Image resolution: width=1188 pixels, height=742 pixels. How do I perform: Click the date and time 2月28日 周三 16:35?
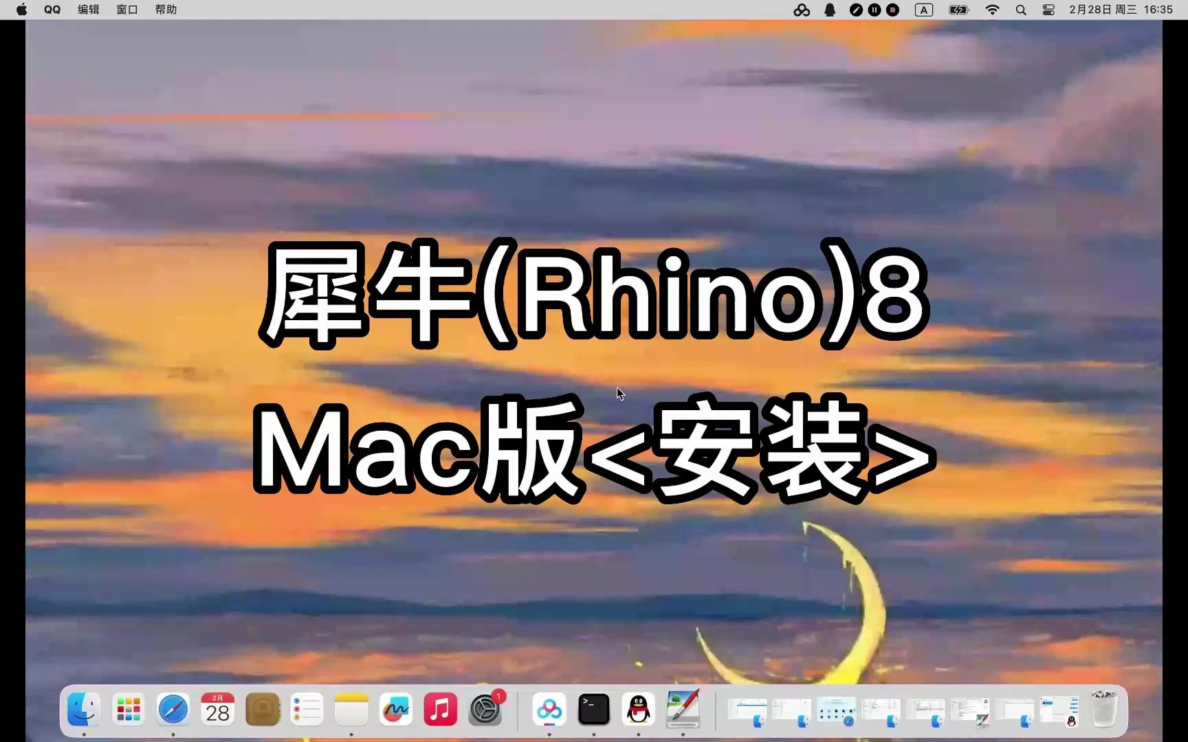[x=1121, y=10]
